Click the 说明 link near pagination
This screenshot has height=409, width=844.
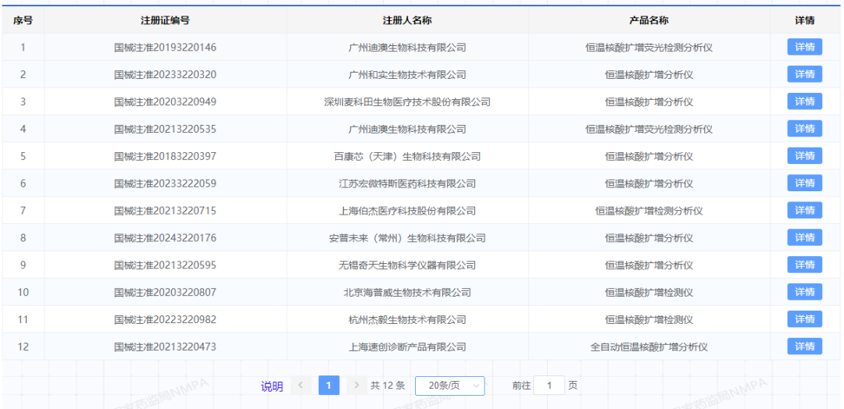[272, 386]
